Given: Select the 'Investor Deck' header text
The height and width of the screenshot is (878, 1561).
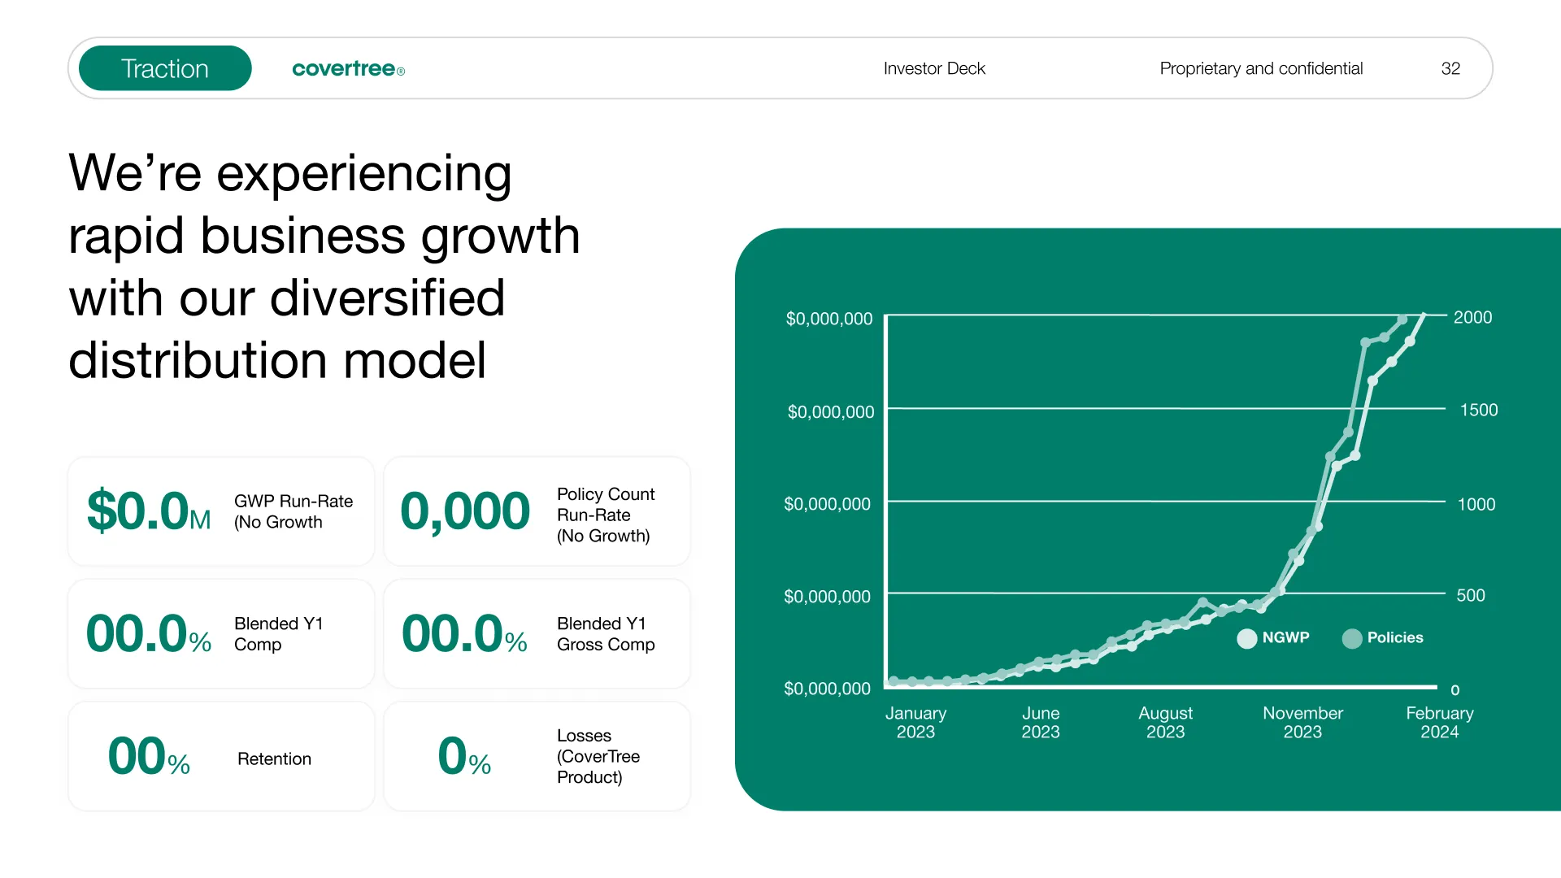Looking at the screenshot, I should 934,68.
